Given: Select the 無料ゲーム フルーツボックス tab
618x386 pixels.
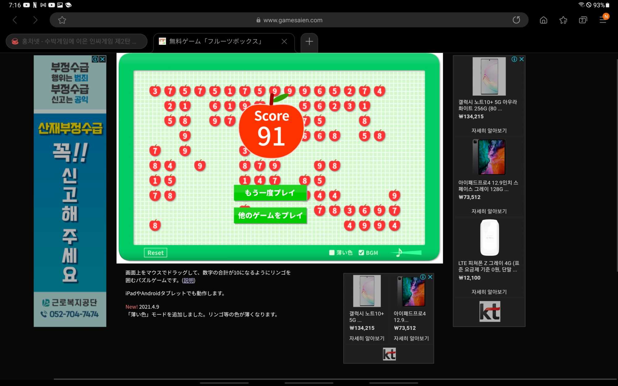Looking at the screenshot, I should coord(215,41).
